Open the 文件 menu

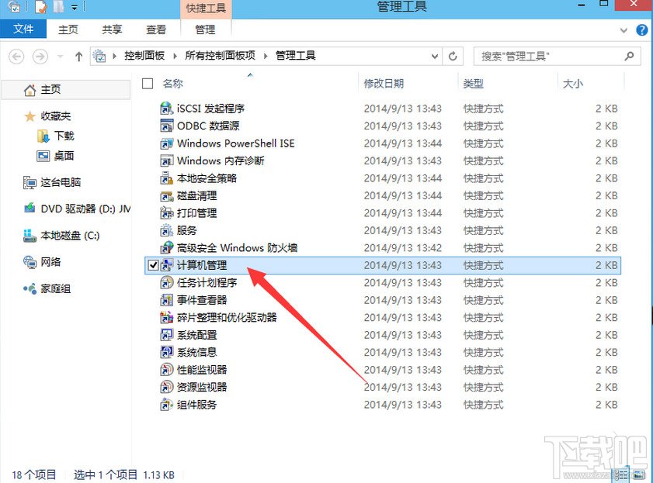23,29
